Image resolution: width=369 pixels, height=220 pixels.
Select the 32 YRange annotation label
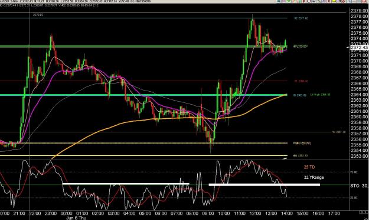coord(314,177)
